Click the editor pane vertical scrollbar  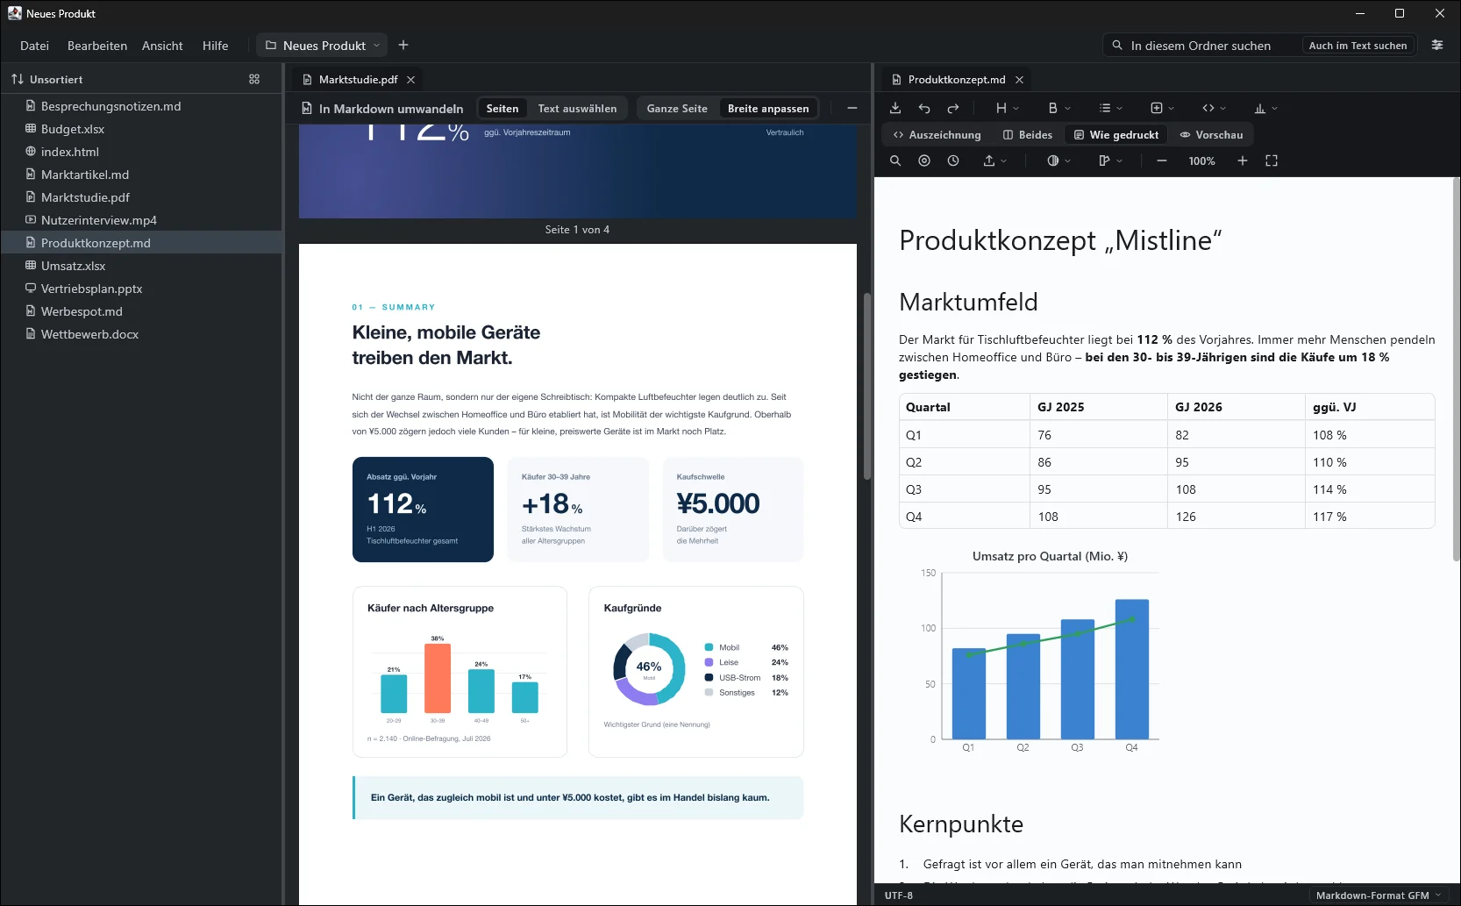1456,368
